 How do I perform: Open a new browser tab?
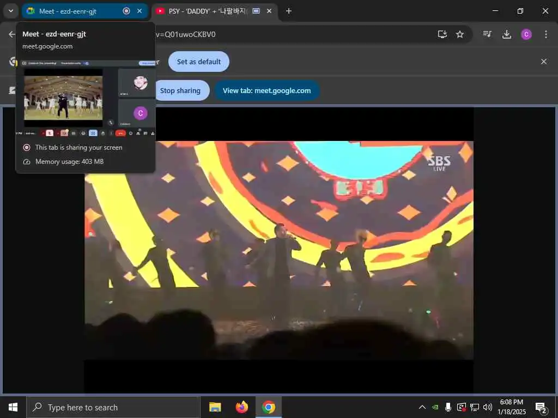(x=289, y=11)
